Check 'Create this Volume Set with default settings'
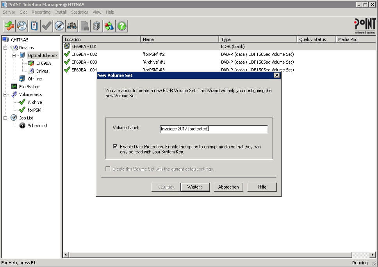 [x=108, y=169]
